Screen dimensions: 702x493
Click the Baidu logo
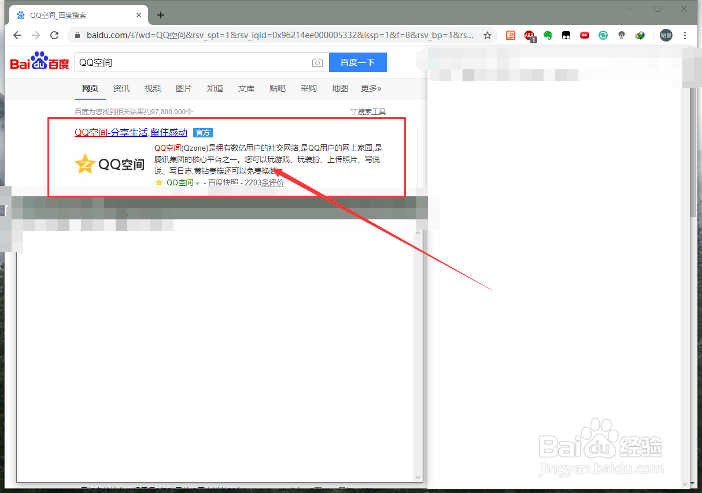pyautogui.click(x=39, y=61)
